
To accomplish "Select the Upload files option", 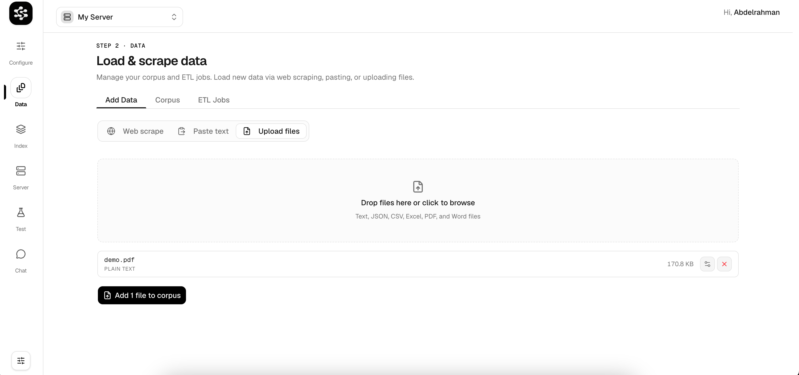I will pos(271,131).
